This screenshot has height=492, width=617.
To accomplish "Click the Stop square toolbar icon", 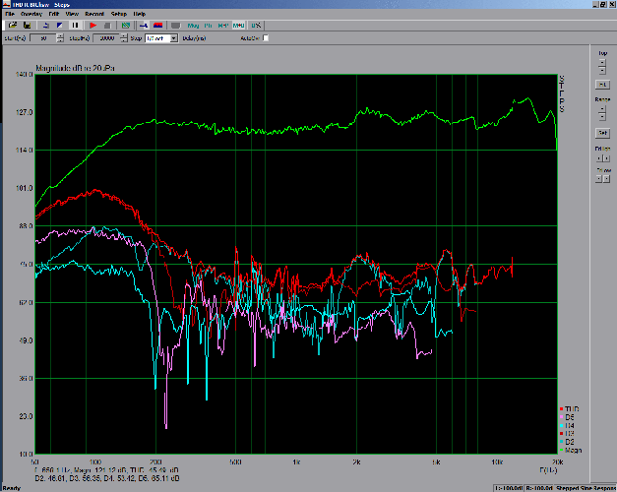I will 105,24.
